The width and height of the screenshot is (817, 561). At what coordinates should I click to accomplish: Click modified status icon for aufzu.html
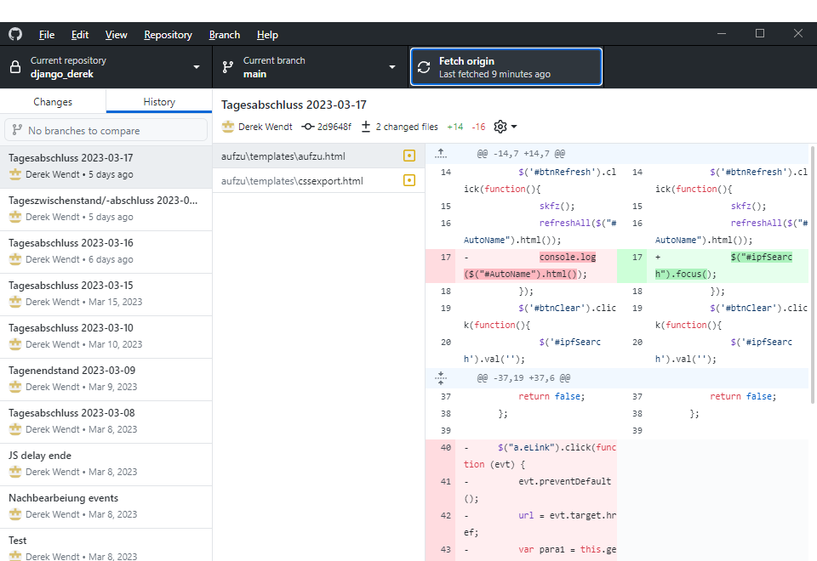coord(409,156)
